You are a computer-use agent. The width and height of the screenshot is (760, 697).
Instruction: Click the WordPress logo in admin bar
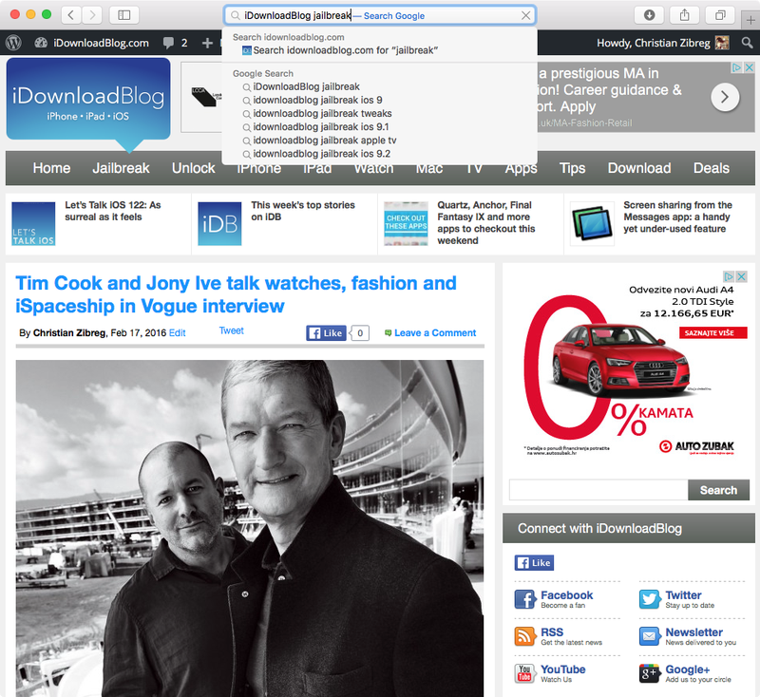tap(13, 43)
